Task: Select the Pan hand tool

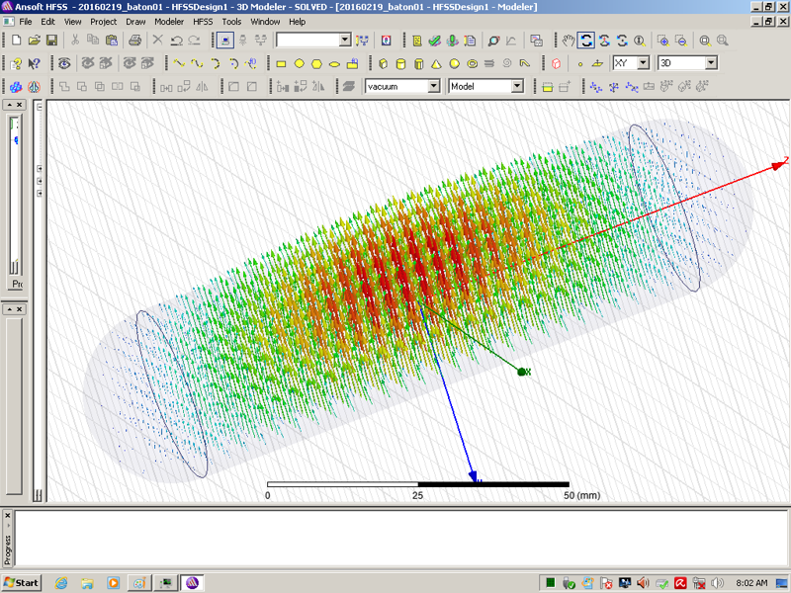Action: coord(569,41)
